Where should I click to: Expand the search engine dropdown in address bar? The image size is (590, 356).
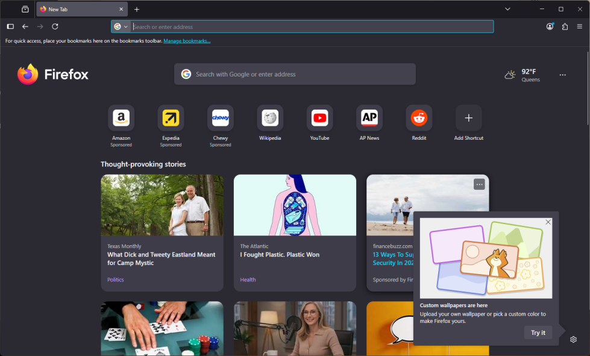[121, 27]
